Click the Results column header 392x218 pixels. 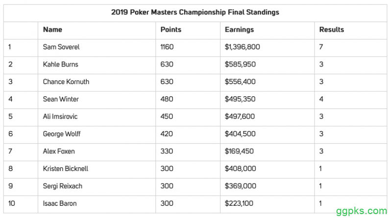tap(332, 30)
